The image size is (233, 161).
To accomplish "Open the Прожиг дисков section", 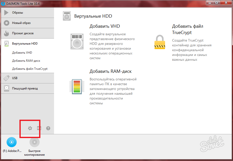I will 28,33.
